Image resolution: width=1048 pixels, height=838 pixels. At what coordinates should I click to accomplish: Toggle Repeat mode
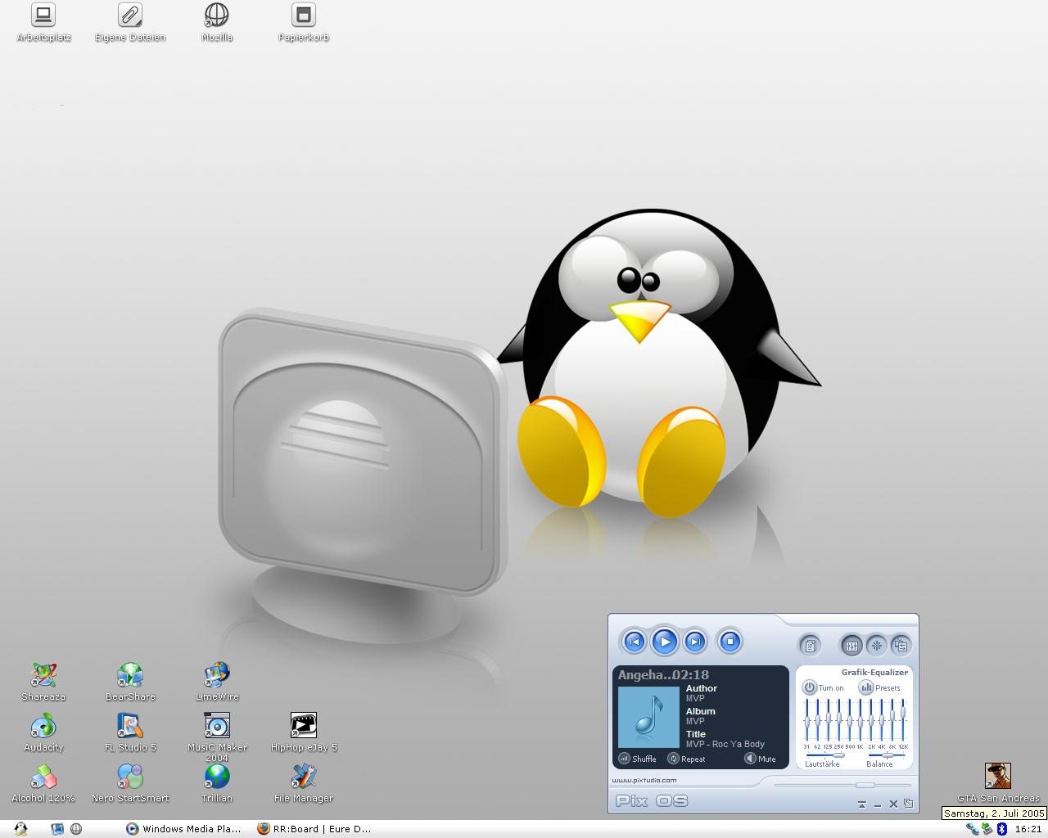click(687, 759)
